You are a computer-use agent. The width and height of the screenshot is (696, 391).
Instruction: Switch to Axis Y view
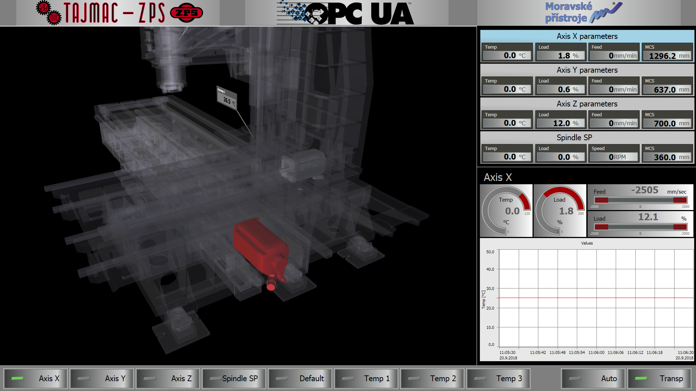(x=102, y=378)
